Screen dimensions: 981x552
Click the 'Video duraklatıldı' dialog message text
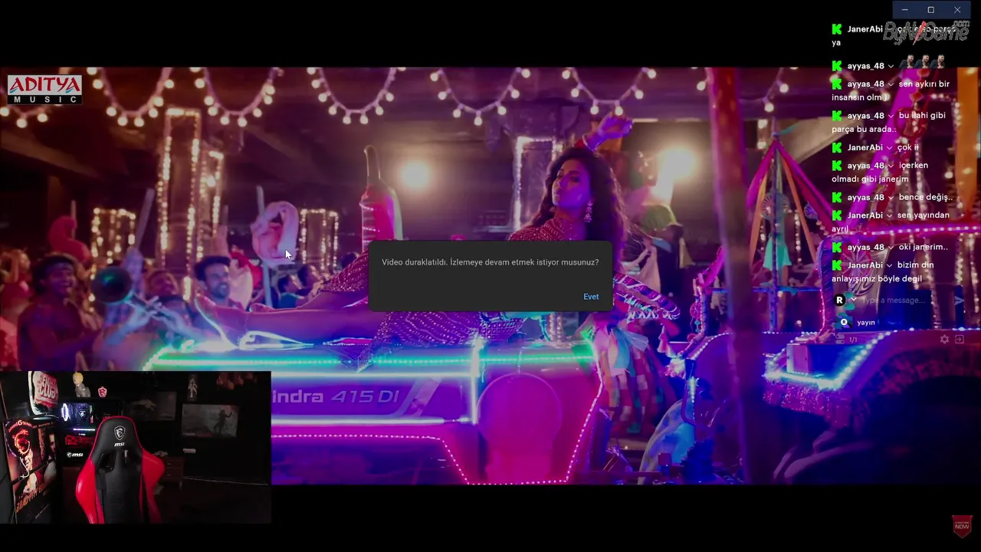pyautogui.click(x=490, y=262)
